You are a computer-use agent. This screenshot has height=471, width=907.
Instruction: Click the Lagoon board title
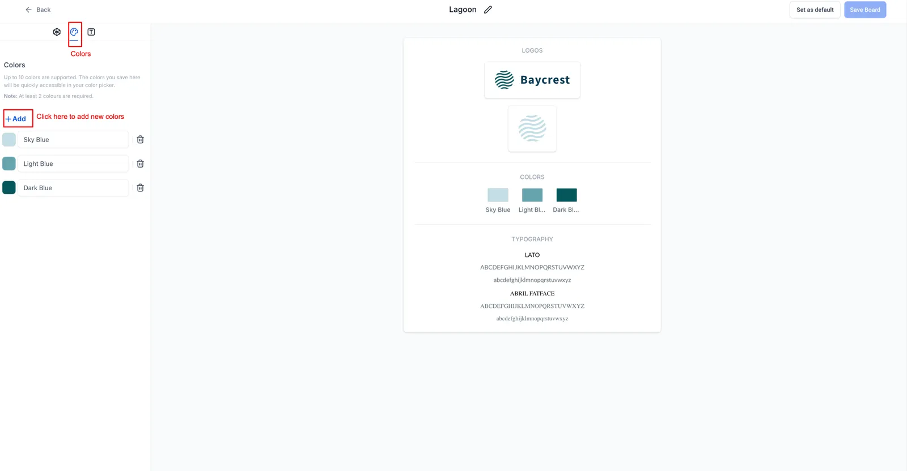pos(463,10)
